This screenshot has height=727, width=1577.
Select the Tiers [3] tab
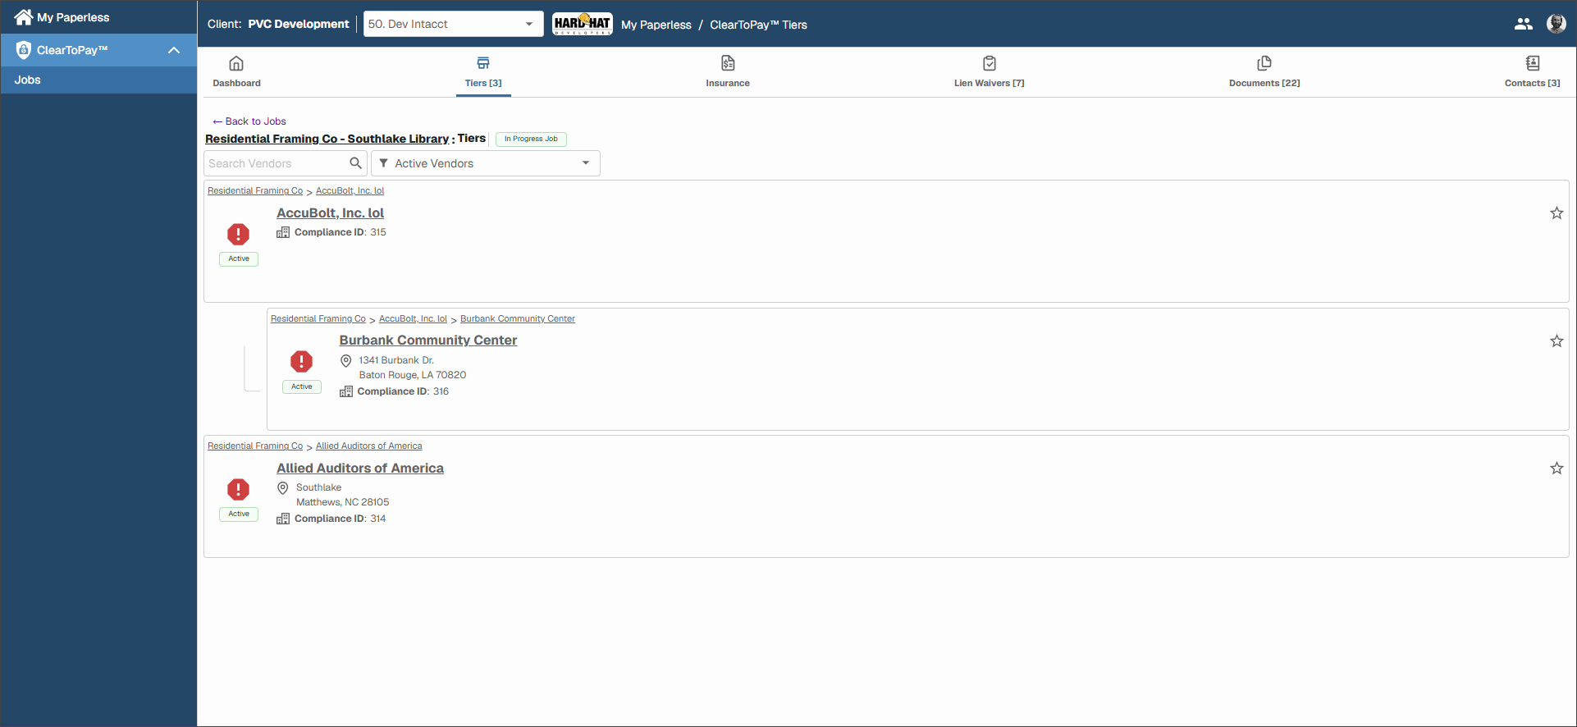(483, 71)
